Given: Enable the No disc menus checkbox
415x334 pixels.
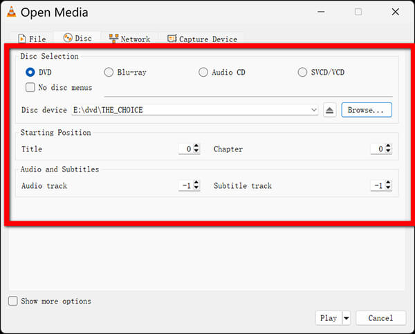Looking at the screenshot, I should 30,88.
